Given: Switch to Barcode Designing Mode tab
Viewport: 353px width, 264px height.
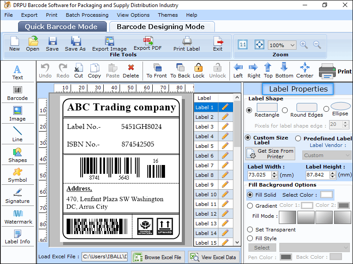Looking at the screenshot, I should pyautogui.click(x=161, y=27).
